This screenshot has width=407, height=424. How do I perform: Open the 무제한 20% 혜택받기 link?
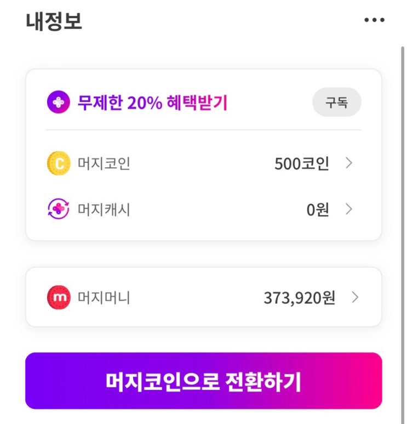(152, 103)
